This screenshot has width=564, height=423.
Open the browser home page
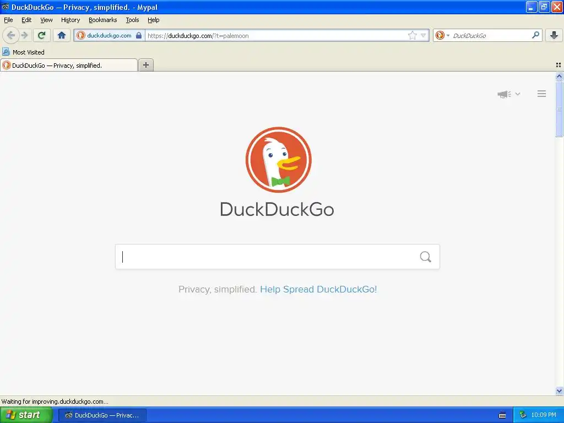62,35
